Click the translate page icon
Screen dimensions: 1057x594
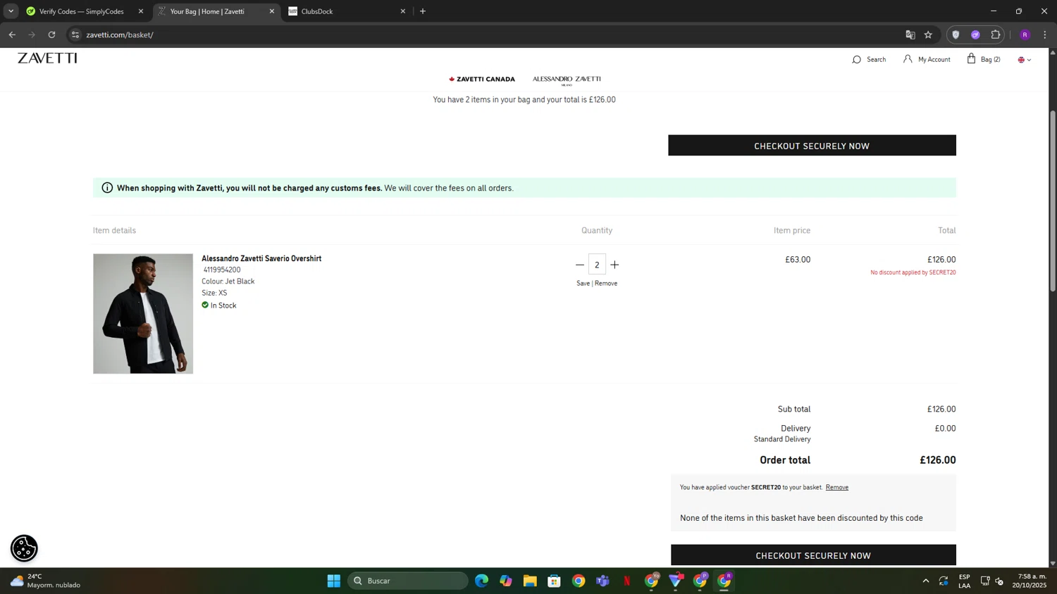[x=910, y=34]
